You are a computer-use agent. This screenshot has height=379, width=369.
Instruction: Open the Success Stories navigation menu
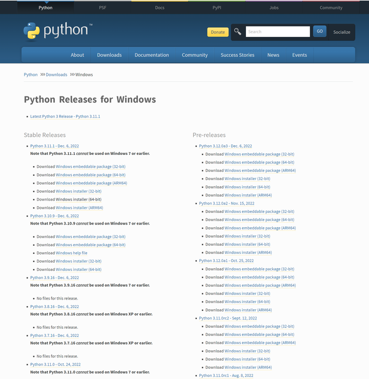click(237, 55)
